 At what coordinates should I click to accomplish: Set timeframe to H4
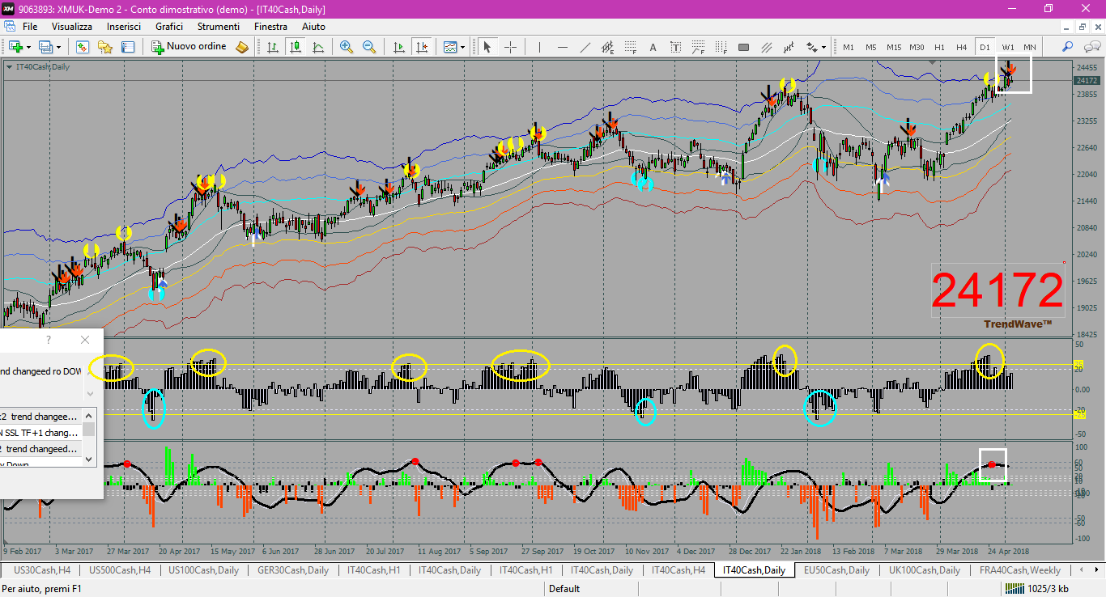pos(961,47)
